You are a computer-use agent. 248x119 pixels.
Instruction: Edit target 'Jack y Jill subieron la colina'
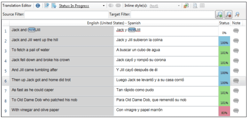139,40
